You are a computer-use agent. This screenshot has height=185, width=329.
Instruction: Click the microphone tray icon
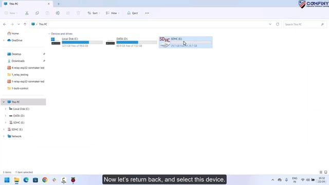[x=286, y=180]
